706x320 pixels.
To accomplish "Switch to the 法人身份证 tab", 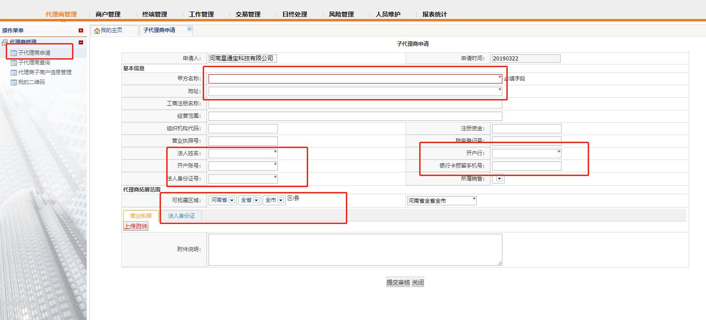I will coord(181,216).
